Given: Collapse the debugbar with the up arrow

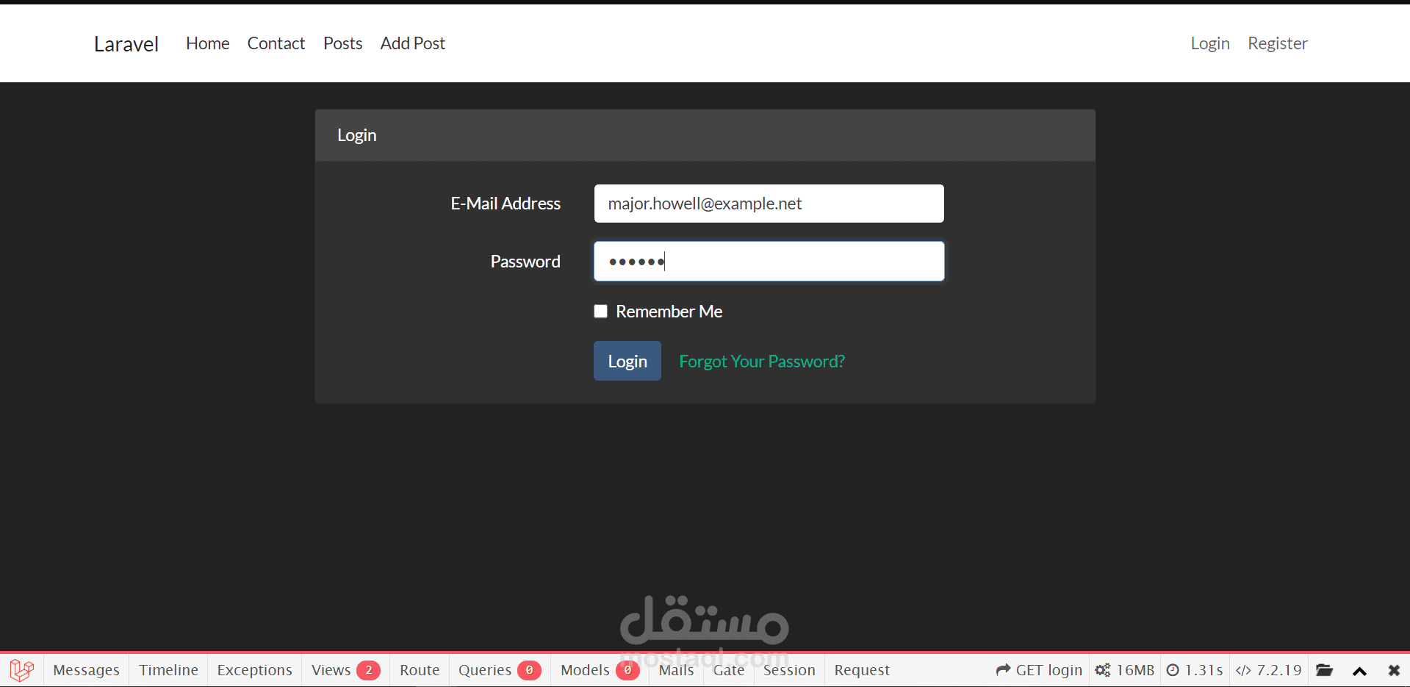Looking at the screenshot, I should (1359, 671).
